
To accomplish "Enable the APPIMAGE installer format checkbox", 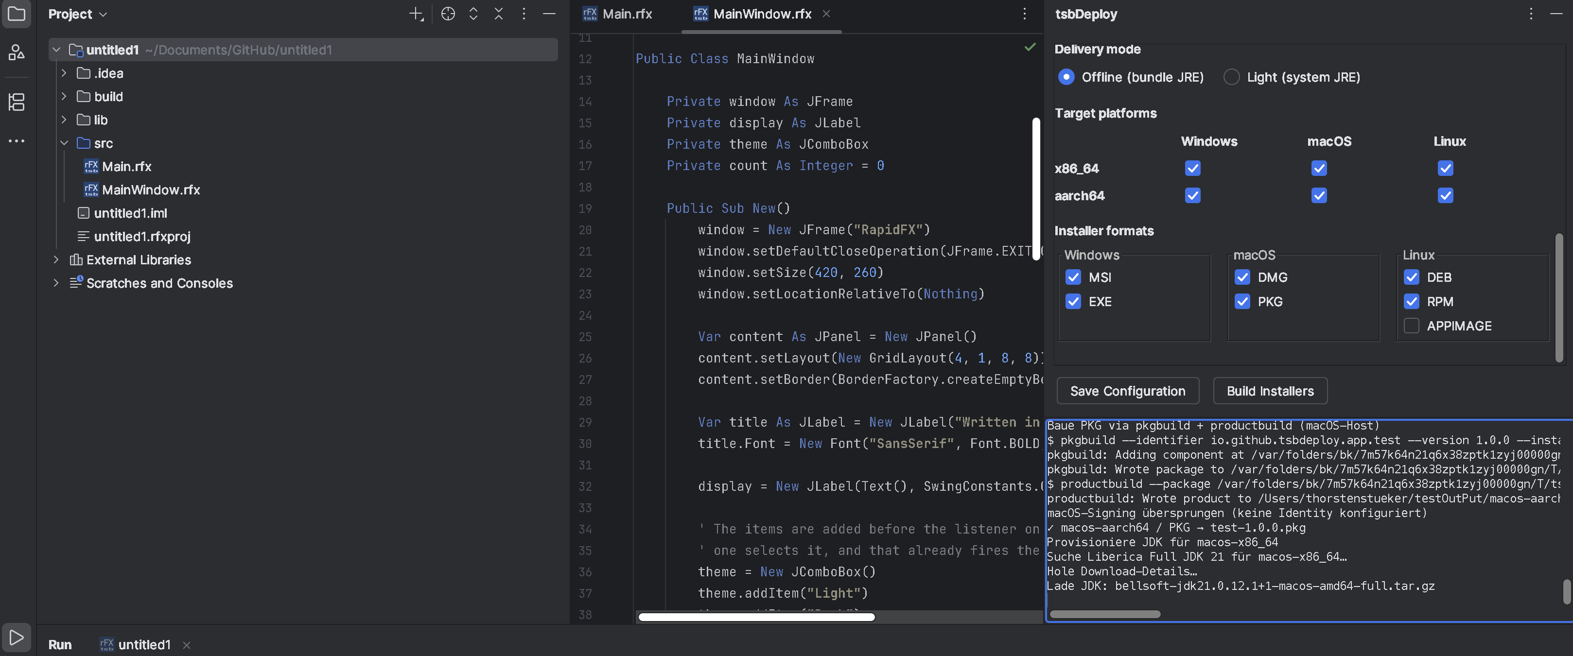I will click(x=1411, y=326).
